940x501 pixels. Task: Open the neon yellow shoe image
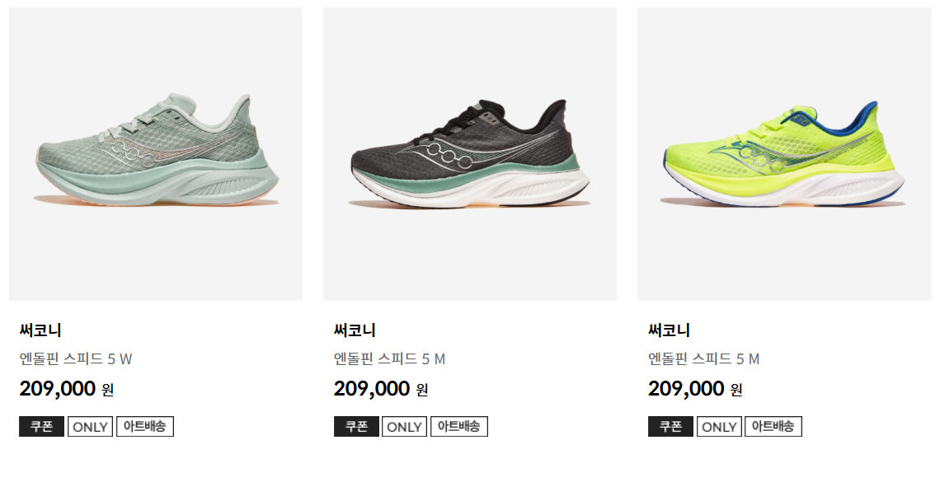pyautogui.click(x=784, y=154)
